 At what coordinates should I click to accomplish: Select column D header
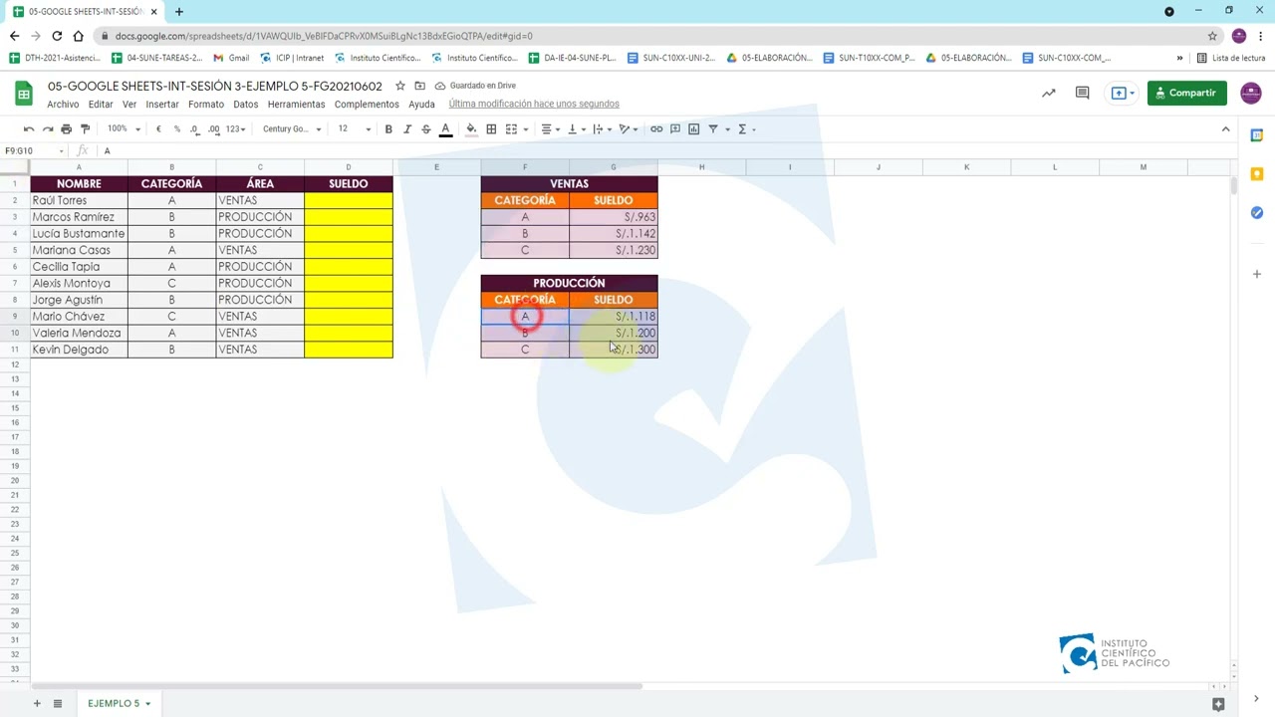[349, 167]
